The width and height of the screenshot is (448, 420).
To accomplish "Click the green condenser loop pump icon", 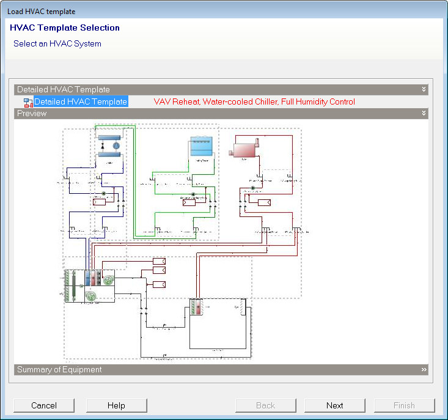I will pos(193,194).
